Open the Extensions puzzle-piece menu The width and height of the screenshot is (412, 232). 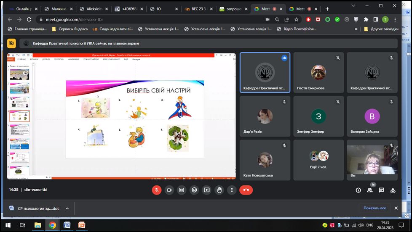[366, 19]
